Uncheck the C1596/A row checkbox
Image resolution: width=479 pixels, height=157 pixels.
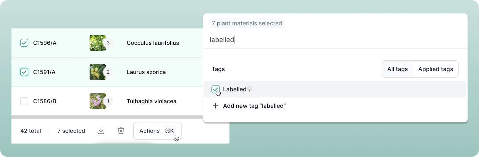(24, 43)
